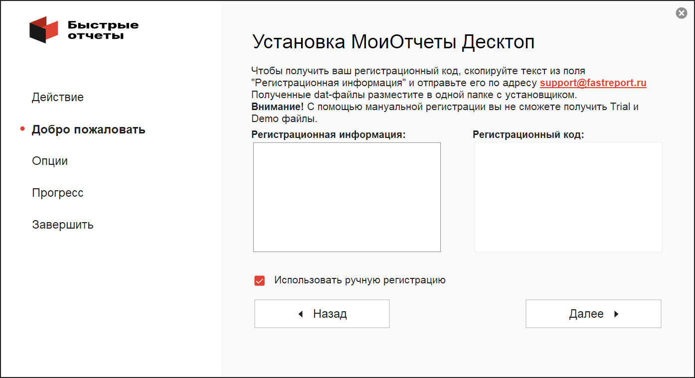Click the Установка МоиОтчеты Десктоп heading

(x=393, y=42)
